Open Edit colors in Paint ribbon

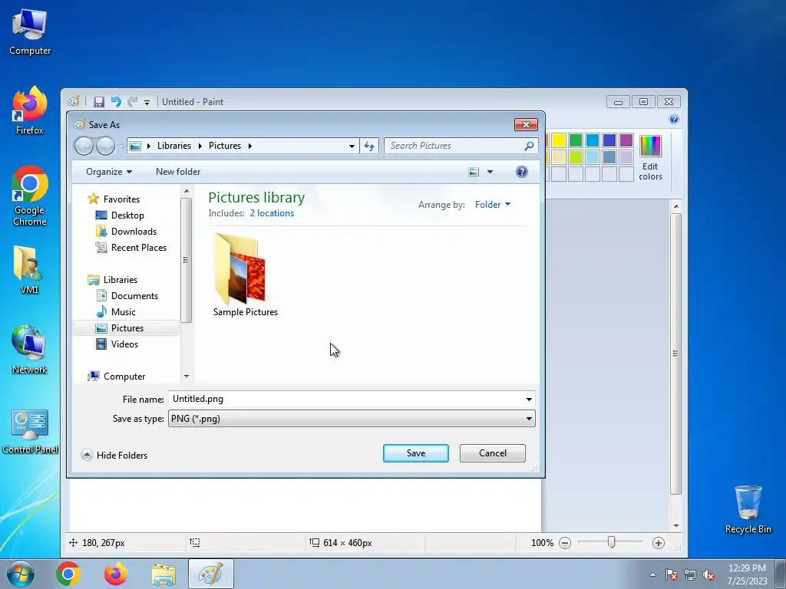650,158
